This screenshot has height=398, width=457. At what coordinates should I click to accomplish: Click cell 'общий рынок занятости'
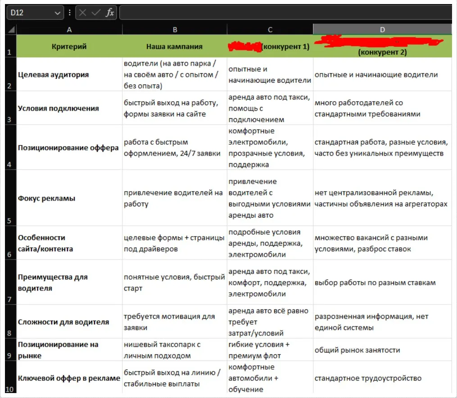(382, 350)
